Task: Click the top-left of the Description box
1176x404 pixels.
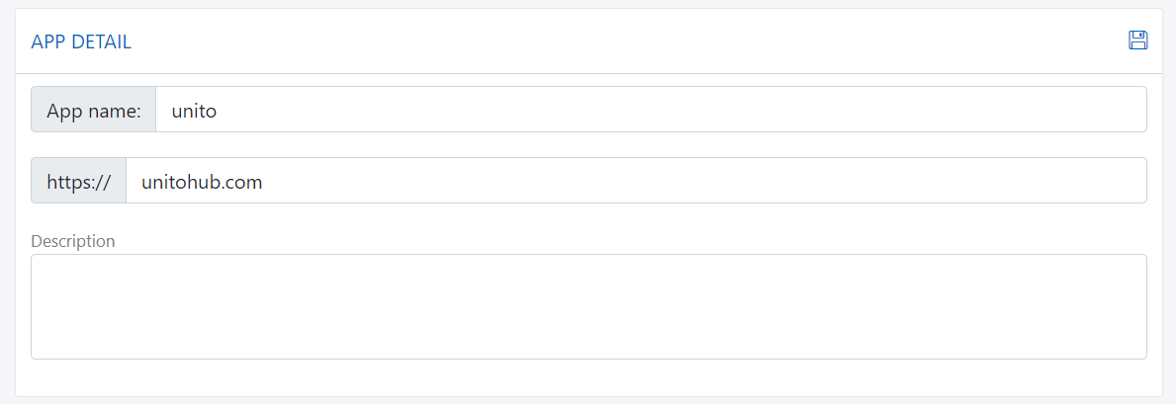Action: [x=42, y=264]
